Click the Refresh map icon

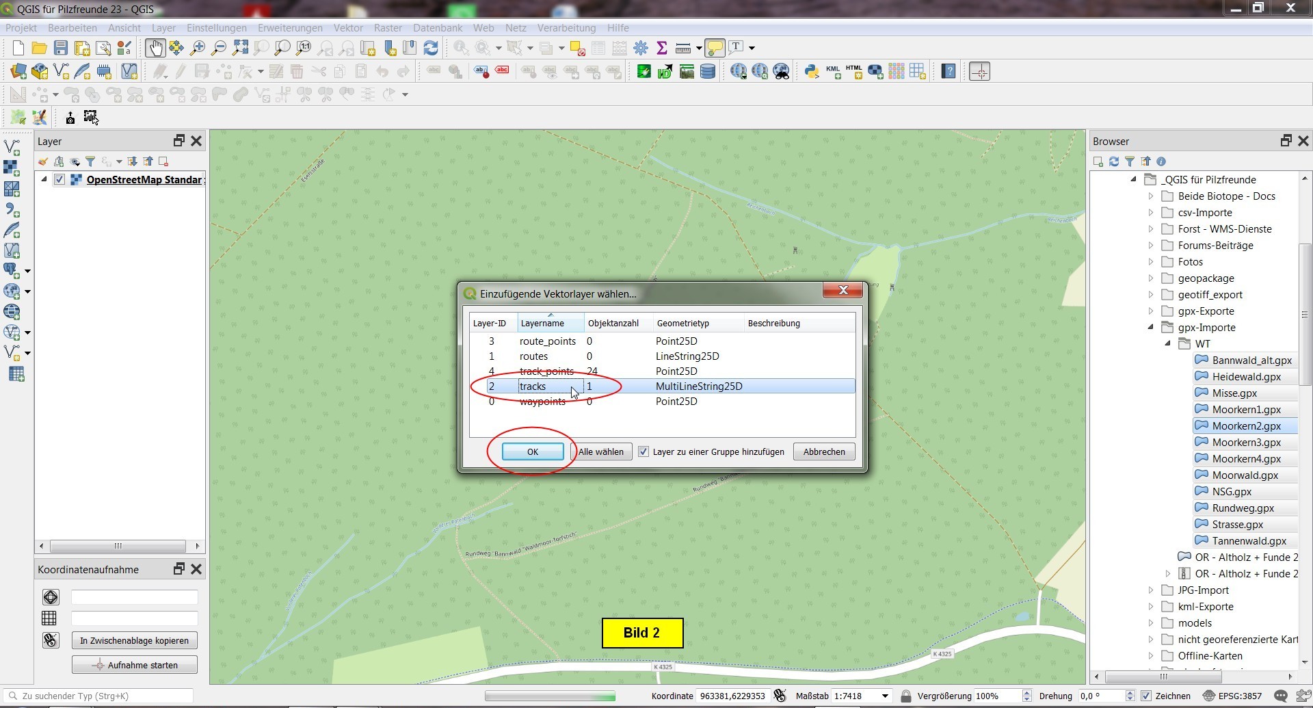[x=431, y=48]
